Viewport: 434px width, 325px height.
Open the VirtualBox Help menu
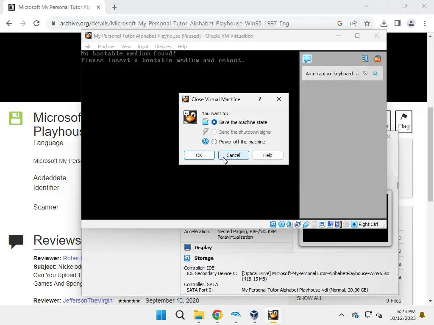click(182, 47)
